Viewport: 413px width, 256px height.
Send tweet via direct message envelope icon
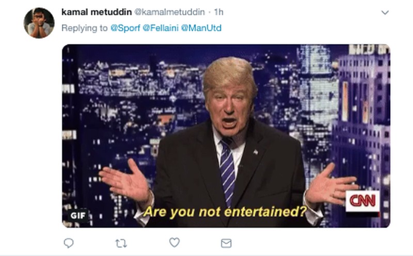[x=226, y=244]
